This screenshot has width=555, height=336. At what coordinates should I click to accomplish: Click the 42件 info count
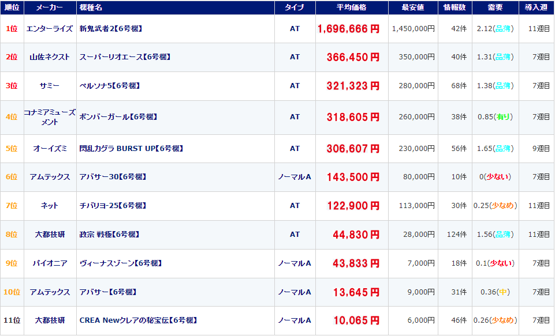[x=459, y=29]
